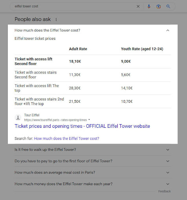Click the 'Ticket with access lift Second floor' row
This screenshot has height=200, width=187.
(93, 61)
